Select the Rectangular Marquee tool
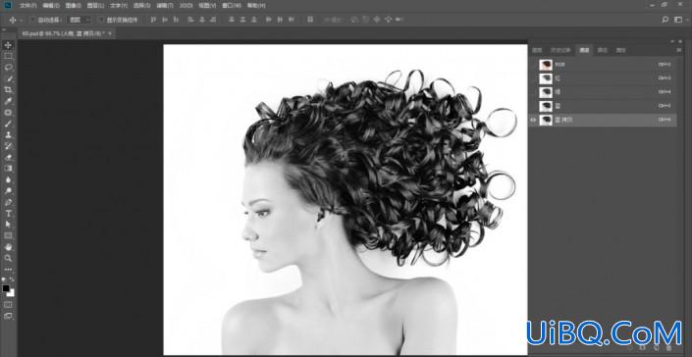The width and height of the screenshot is (692, 357). coord(9,56)
